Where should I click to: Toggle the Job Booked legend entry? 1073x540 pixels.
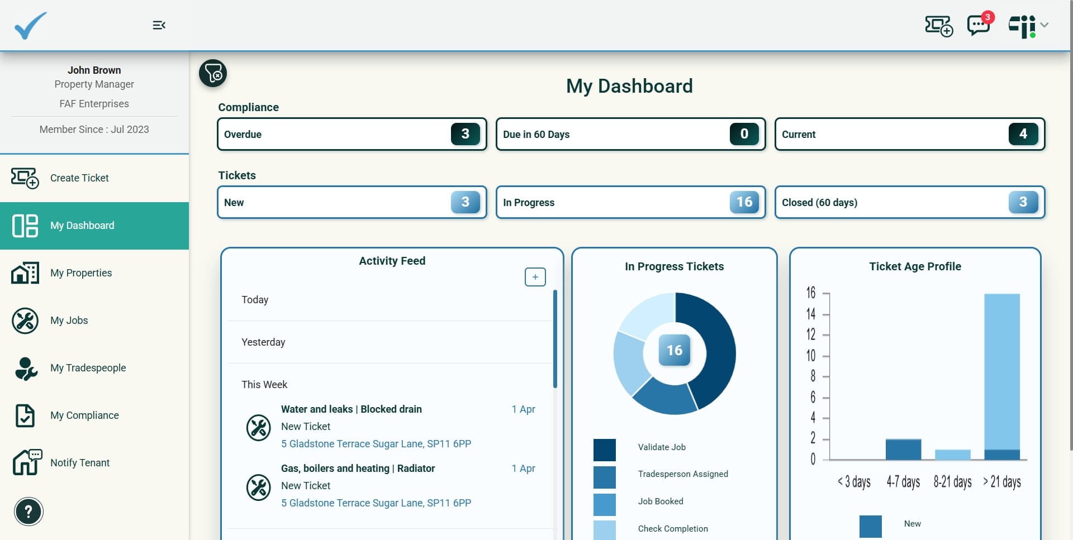660,501
